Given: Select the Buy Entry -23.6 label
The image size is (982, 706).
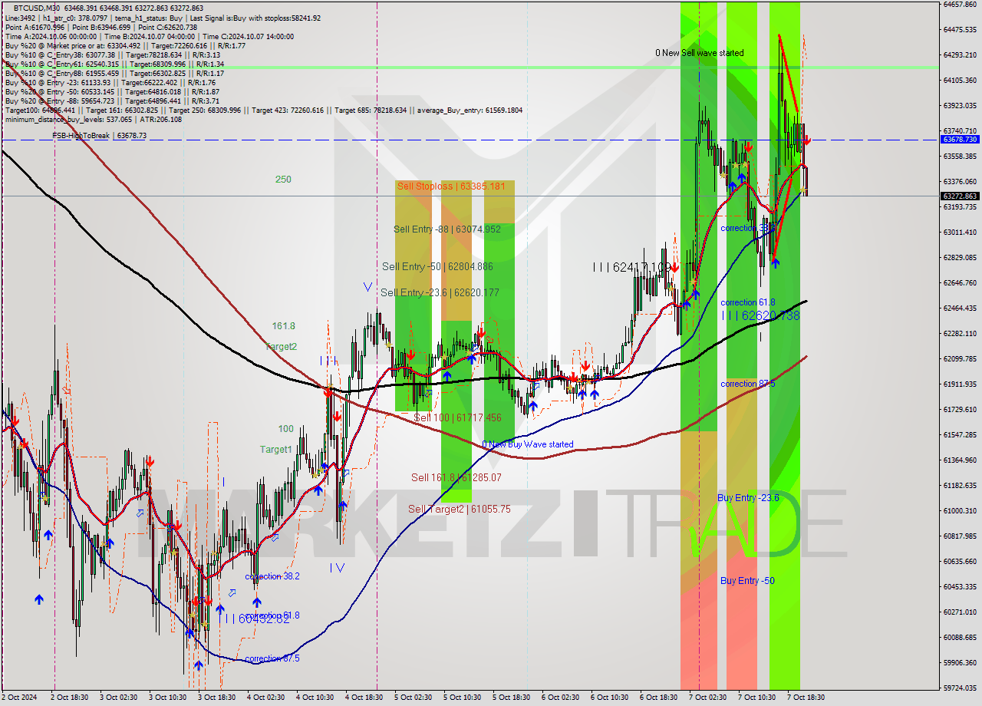Looking at the screenshot, I should 748,498.
